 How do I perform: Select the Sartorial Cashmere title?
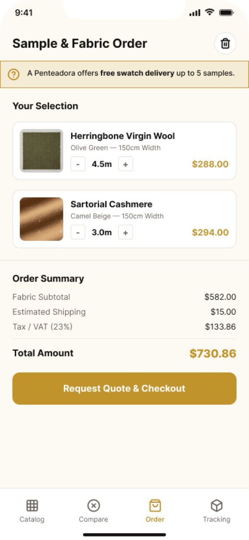click(x=111, y=205)
